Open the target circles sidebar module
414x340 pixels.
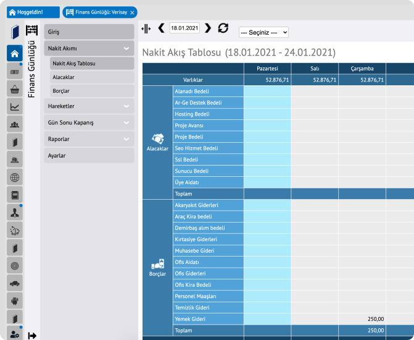click(x=15, y=265)
